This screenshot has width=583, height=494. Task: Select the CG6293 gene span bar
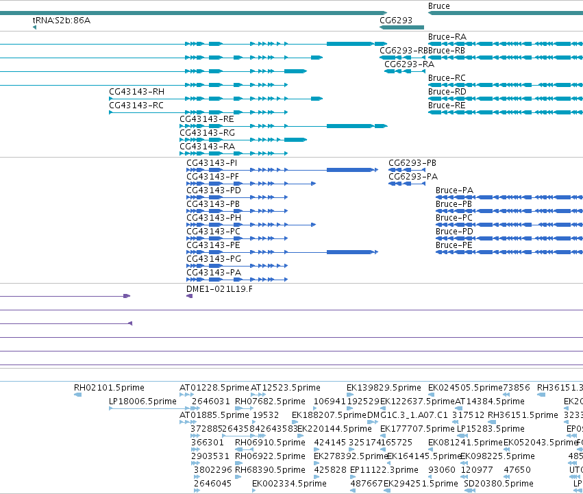(x=402, y=27)
